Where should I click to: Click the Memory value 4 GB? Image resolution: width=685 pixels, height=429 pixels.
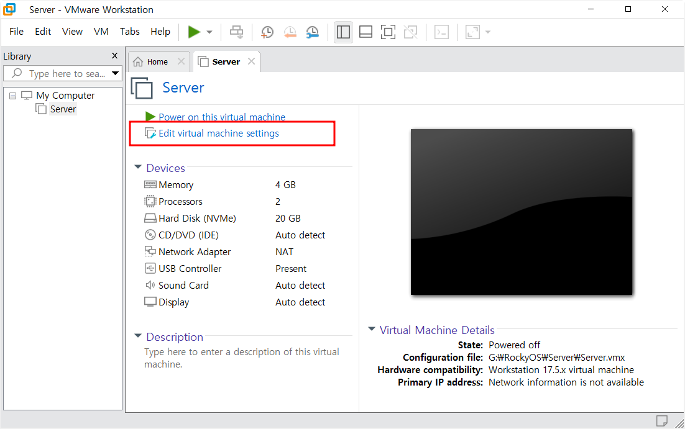tap(285, 185)
